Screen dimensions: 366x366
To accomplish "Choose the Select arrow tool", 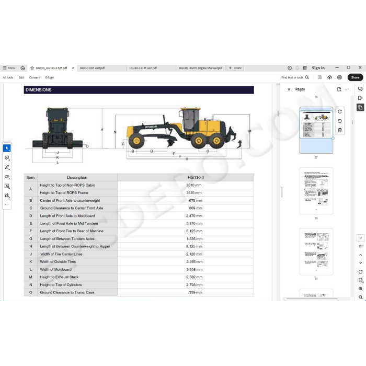I will click(x=7, y=148).
